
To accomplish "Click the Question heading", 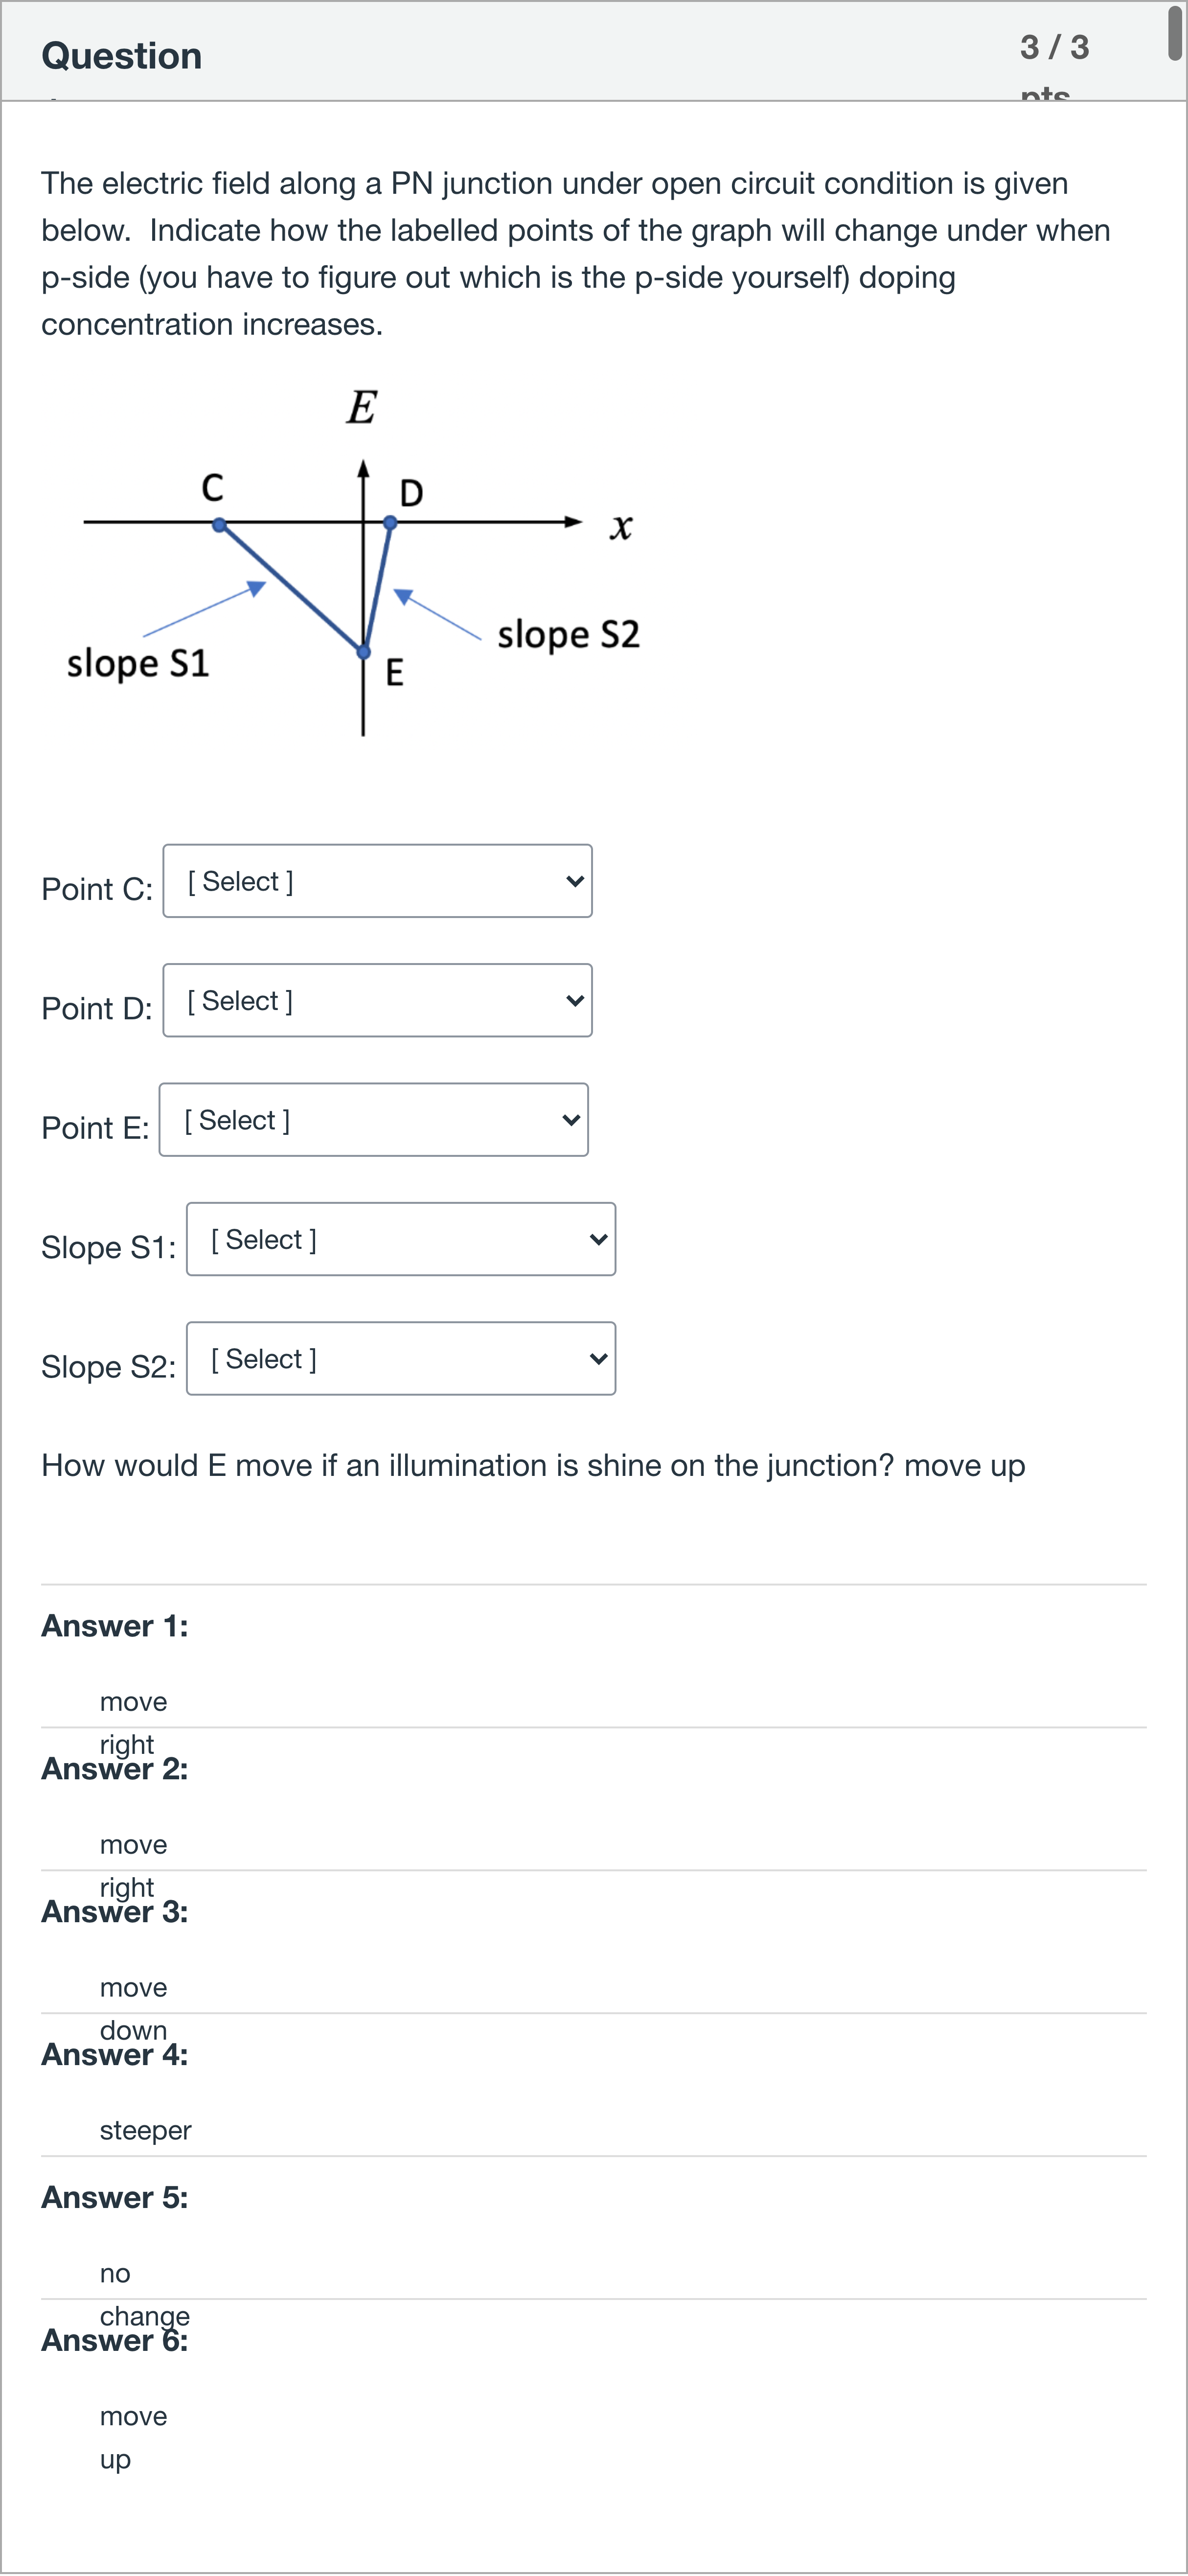I will (x=121, y=56).
